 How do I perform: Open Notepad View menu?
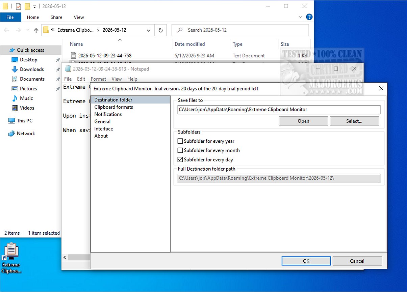[x=117, y=79]
